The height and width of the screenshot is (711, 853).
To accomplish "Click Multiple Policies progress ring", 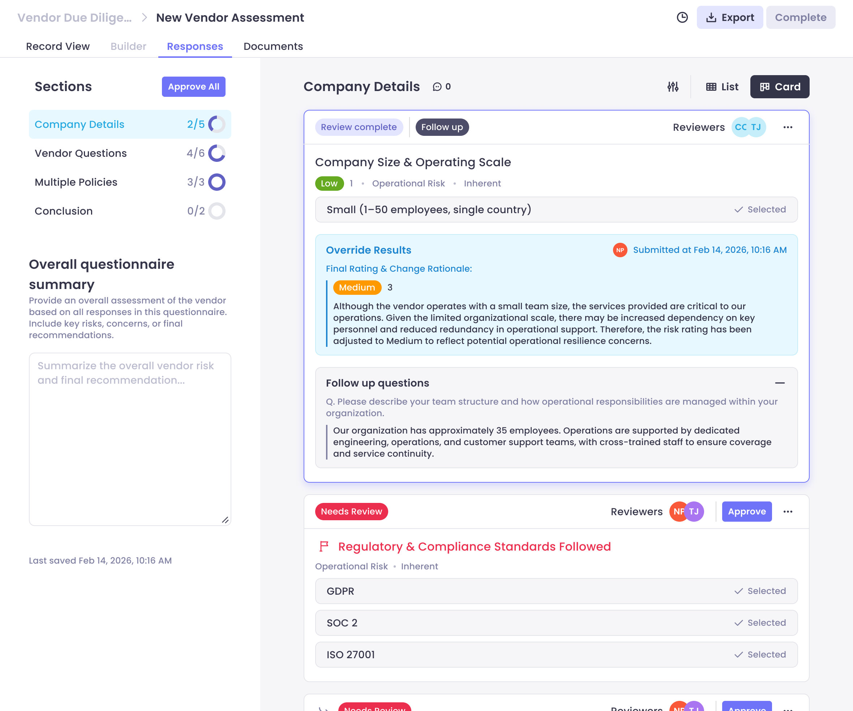I will tap(217, 182).
